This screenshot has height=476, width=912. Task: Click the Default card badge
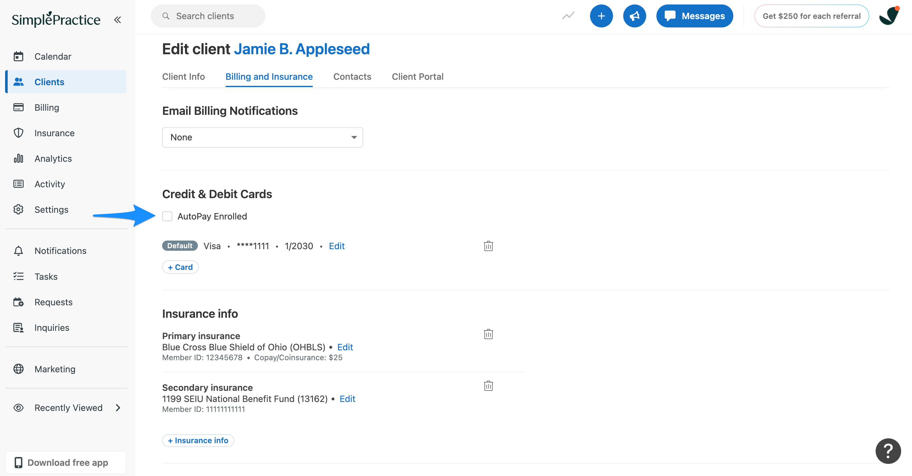click(x=180, y=246)
